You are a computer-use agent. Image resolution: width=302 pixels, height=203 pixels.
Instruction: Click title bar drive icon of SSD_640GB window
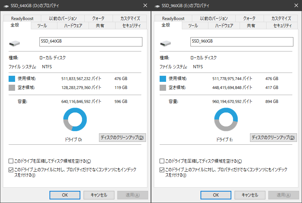click(6, 6)
